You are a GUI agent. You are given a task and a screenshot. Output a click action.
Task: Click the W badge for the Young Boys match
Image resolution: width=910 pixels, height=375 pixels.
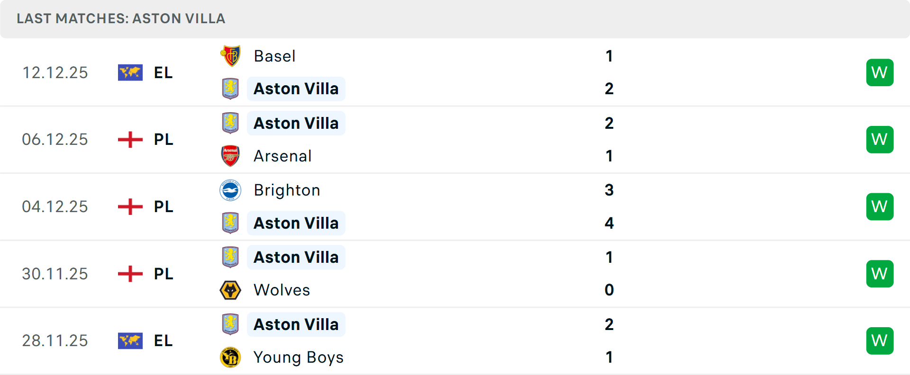[880, 340]
